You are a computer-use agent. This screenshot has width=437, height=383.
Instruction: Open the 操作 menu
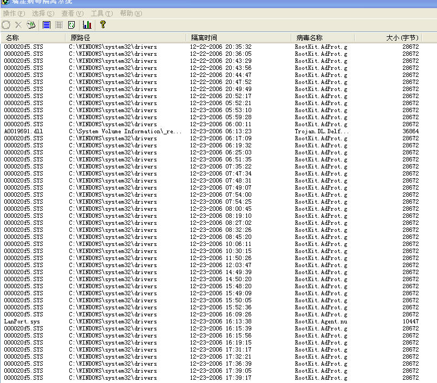pyautogui.click(x=14, y=13)
